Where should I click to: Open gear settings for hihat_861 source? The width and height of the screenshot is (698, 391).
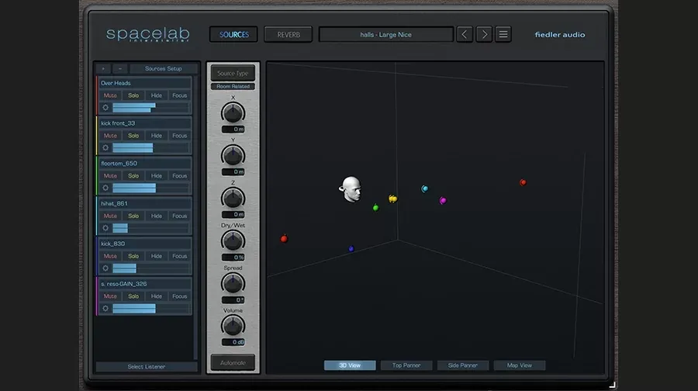click(x=105, y=228)
